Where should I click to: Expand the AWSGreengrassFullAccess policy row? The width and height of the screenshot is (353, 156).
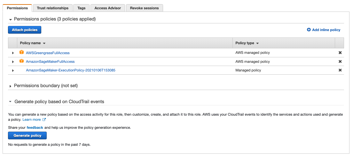[13, 53]
